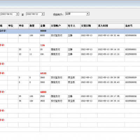Click the red subtotal value 6920
140x140 pixels.
43,73
